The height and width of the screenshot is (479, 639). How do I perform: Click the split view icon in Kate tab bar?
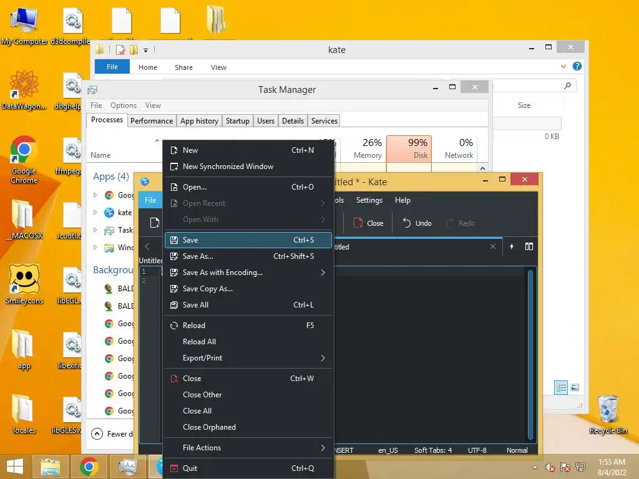[x=529, y=246]
